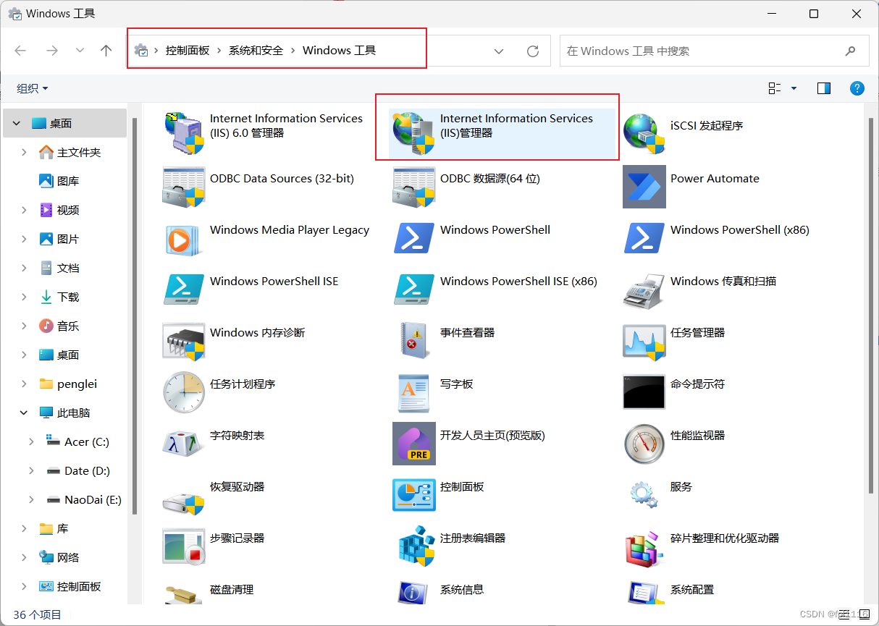Click the 系统信息 label

pos(462,590)
